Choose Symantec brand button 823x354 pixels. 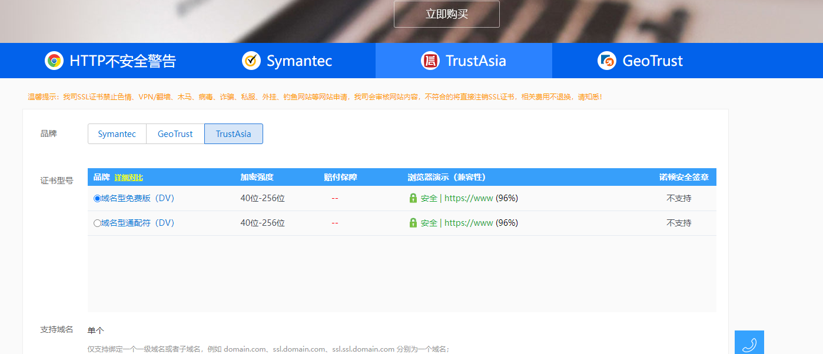click(x=117, y=134)
